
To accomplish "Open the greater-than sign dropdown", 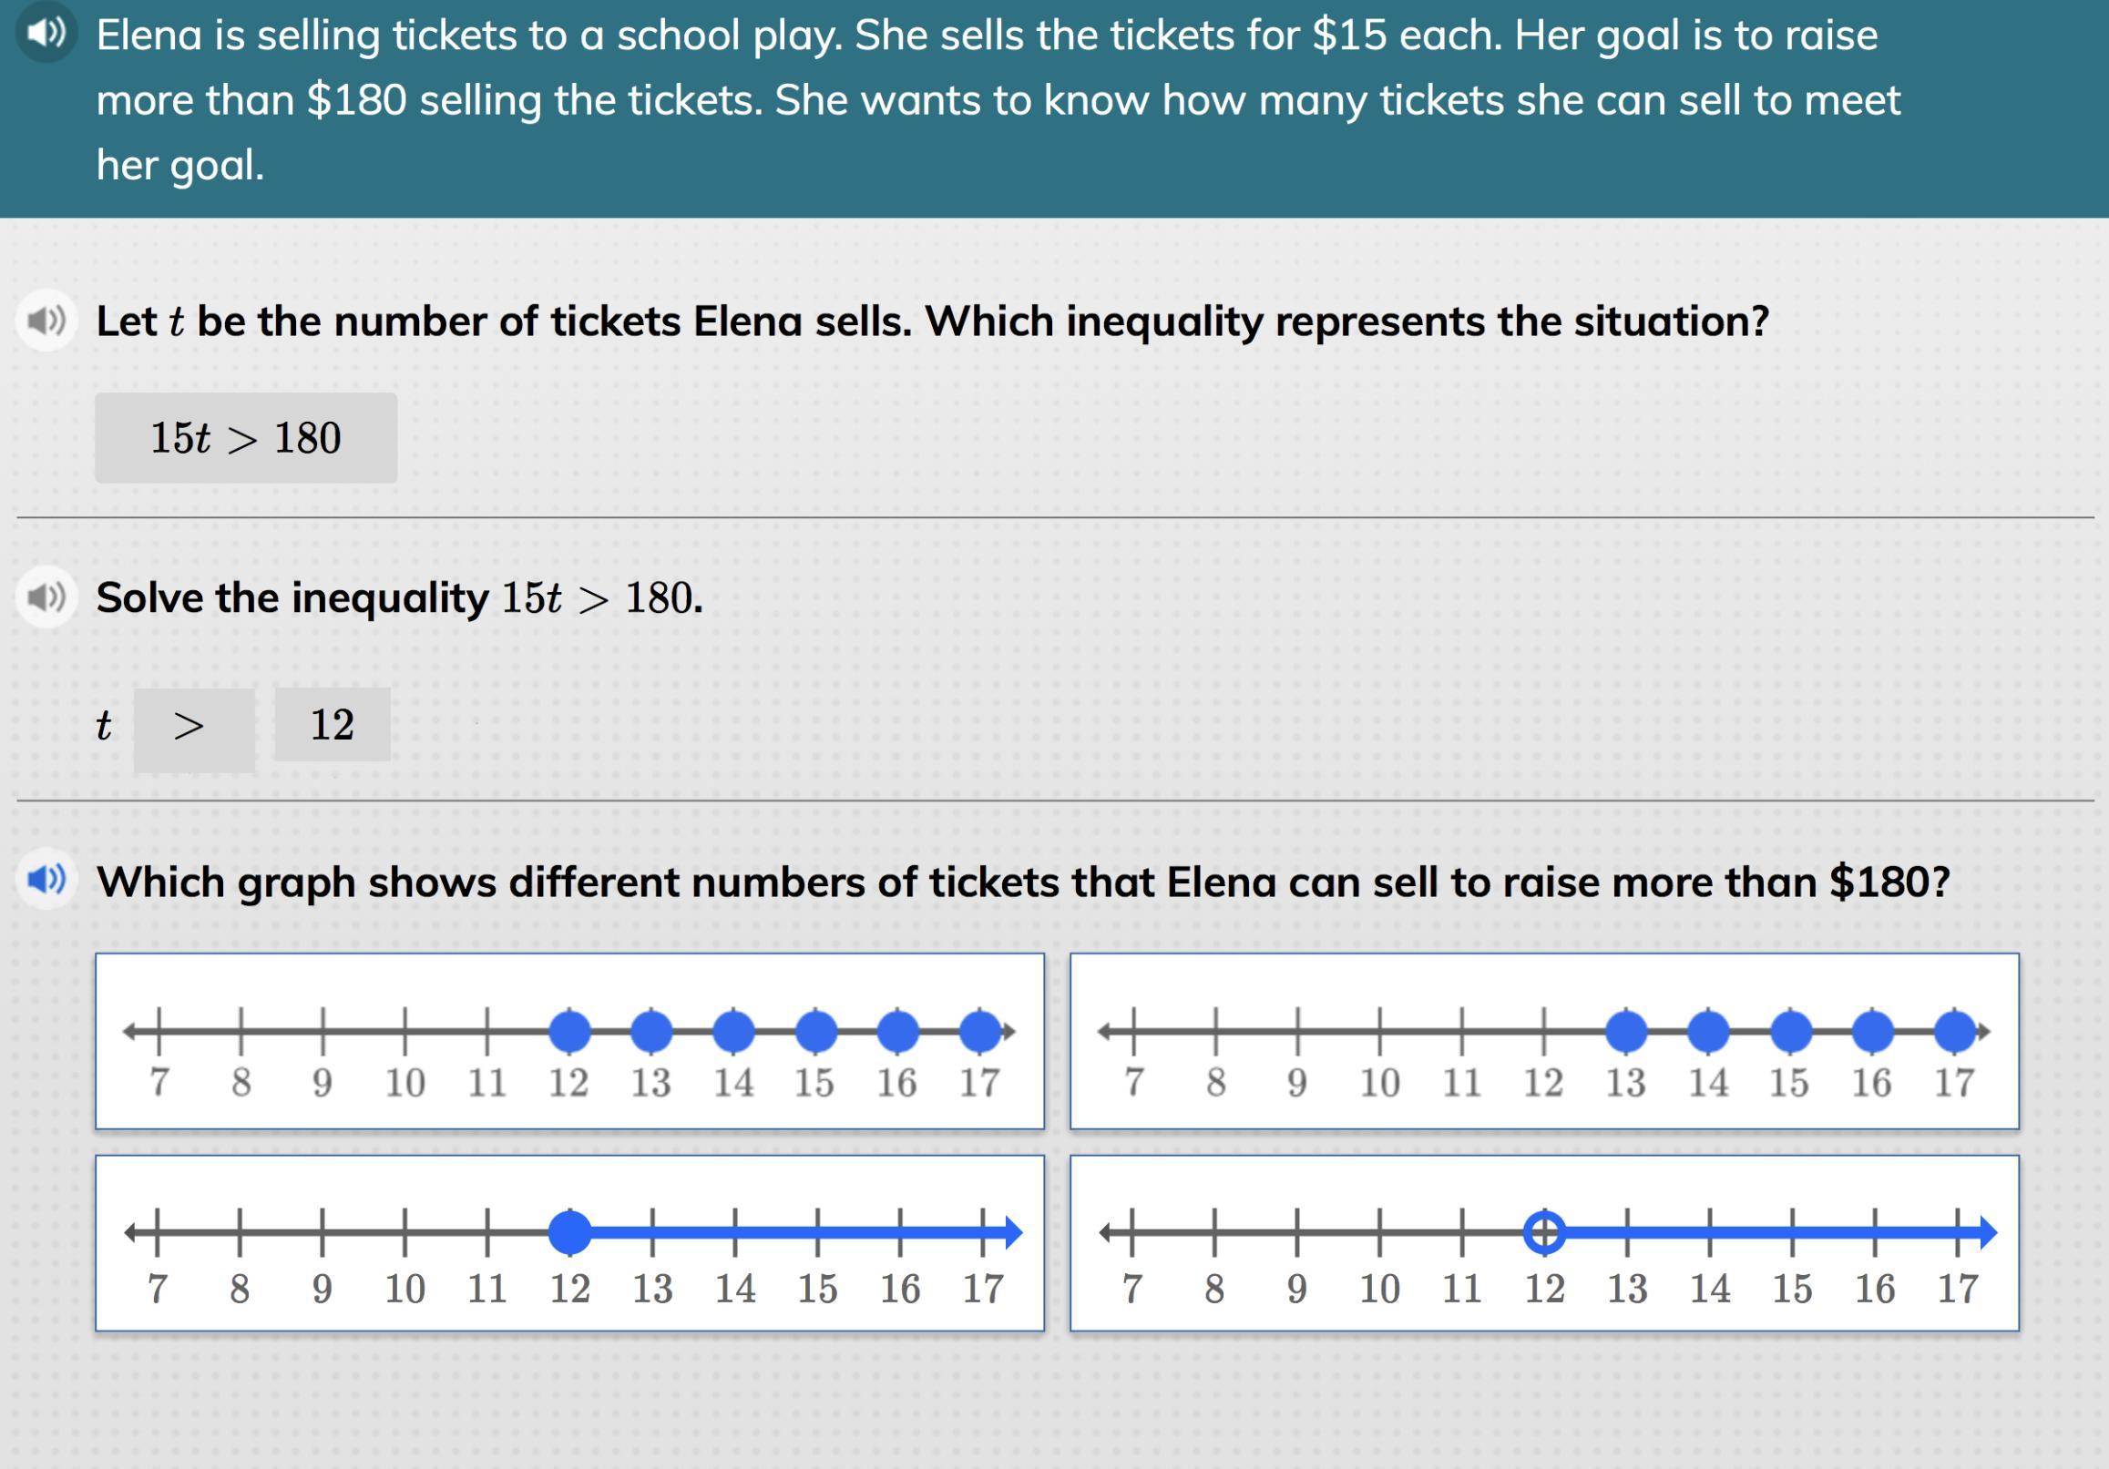I will 195,729.
